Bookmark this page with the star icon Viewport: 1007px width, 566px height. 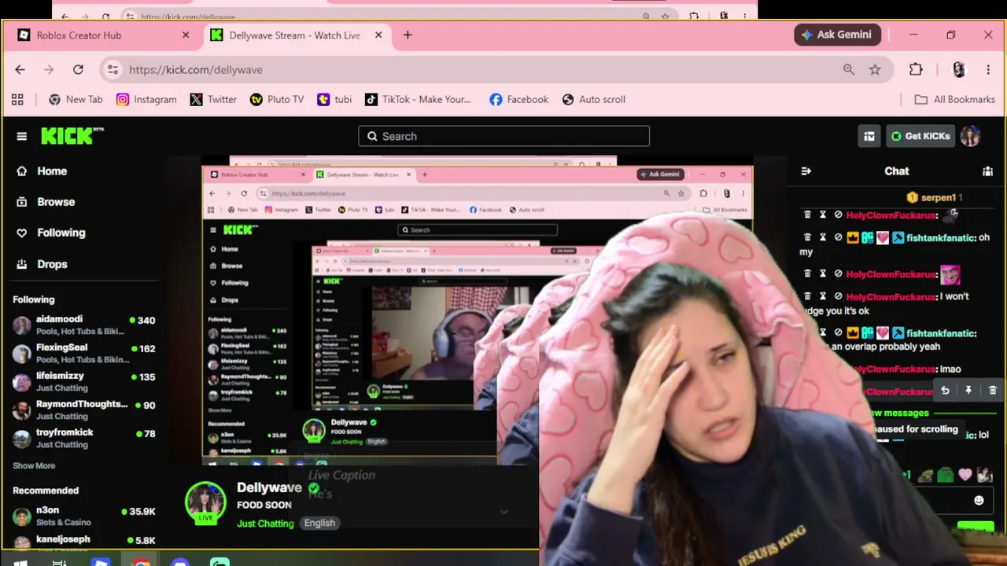[875, 69]
